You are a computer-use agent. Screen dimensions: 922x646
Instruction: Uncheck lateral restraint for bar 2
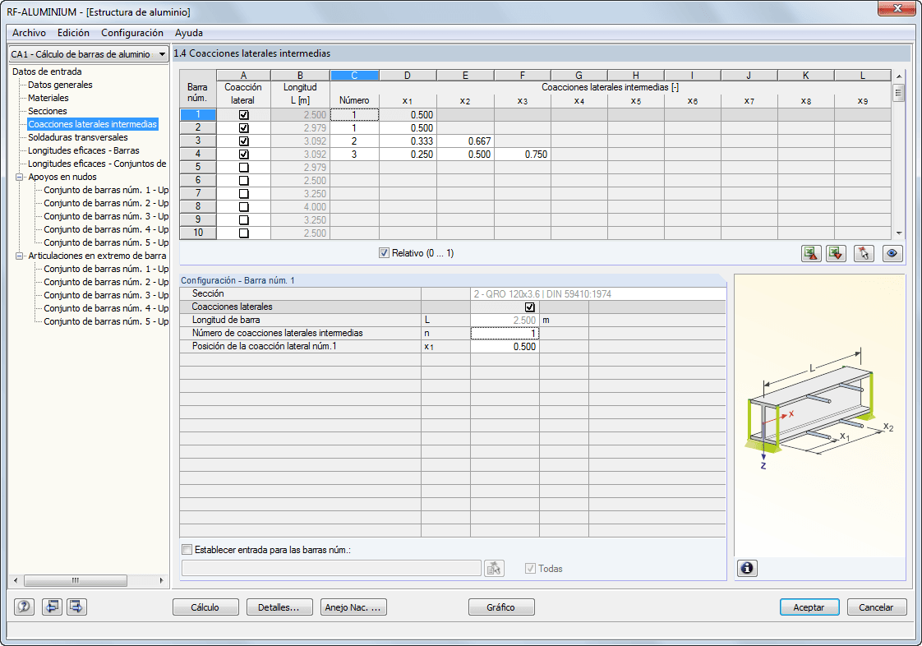[x=244, y=127]
